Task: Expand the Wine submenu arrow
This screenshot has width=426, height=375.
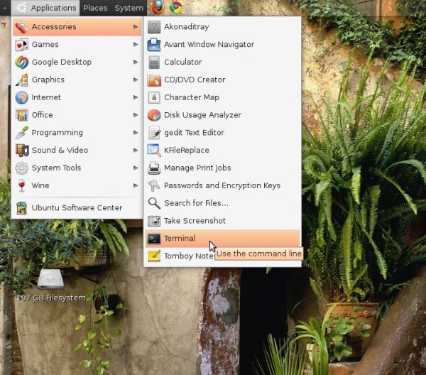Action: pyautogui.click(x=136, y=185)
